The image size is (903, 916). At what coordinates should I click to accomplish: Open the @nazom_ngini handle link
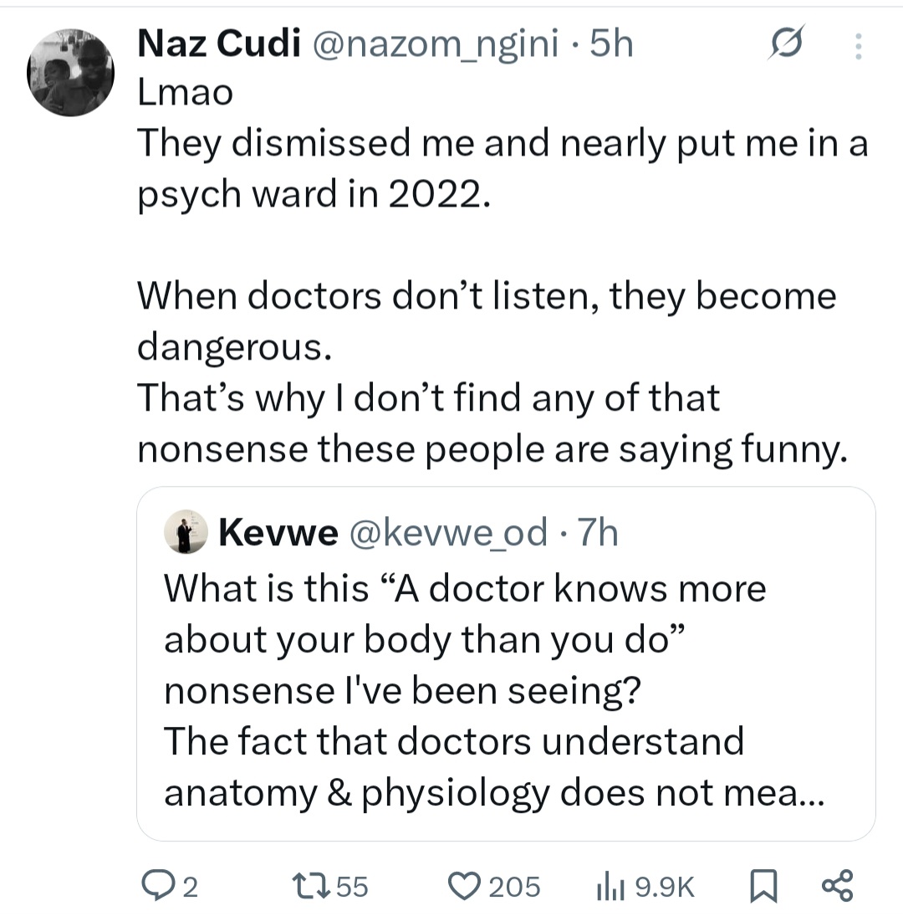click(x=435, y=45)
